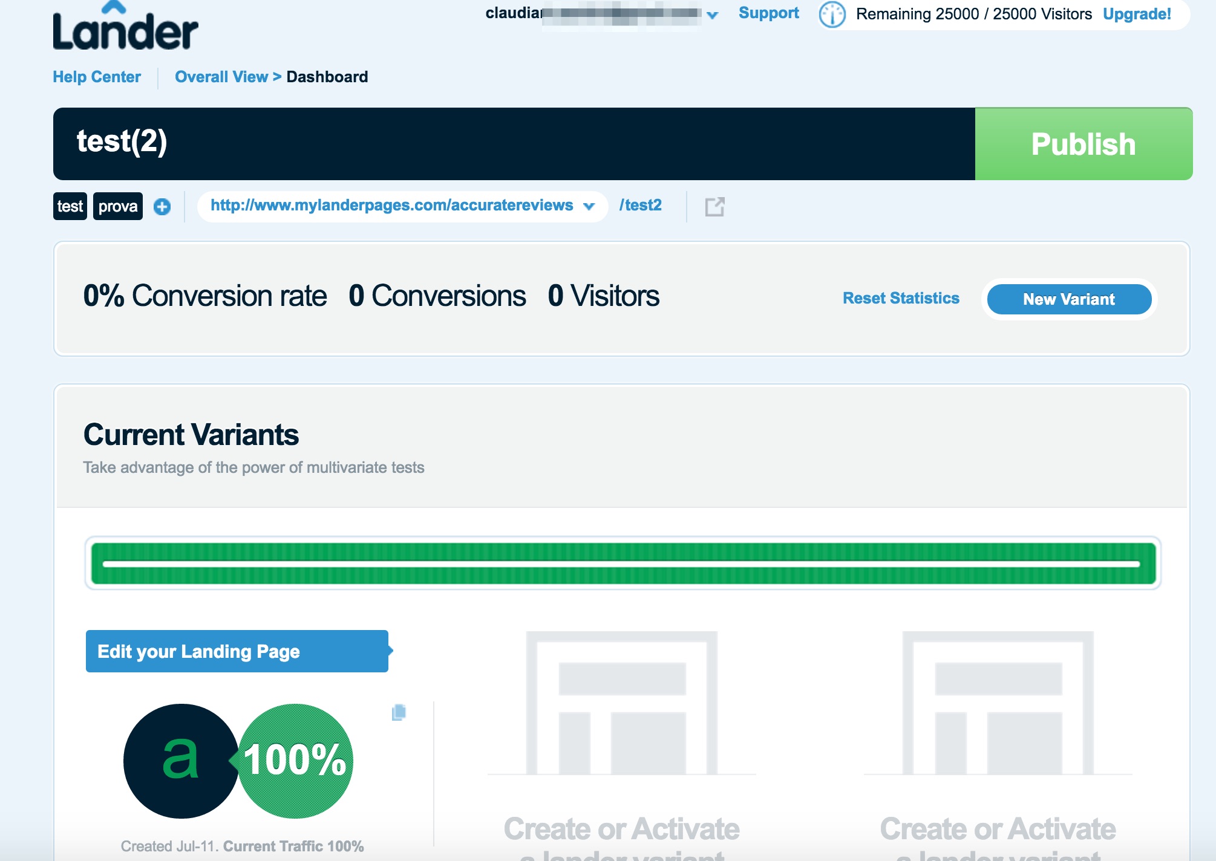Expand the account dropdown arrow
The width and height of the screenshot is (1216, 861).
click(713, 15)
